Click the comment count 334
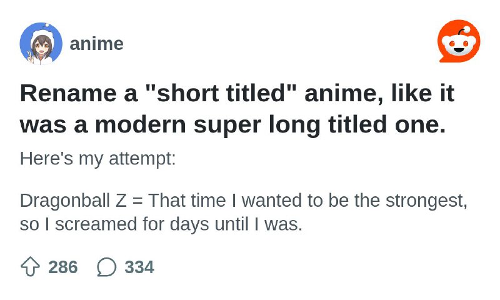The image size is (500, 300). click(x=139, y=267)
